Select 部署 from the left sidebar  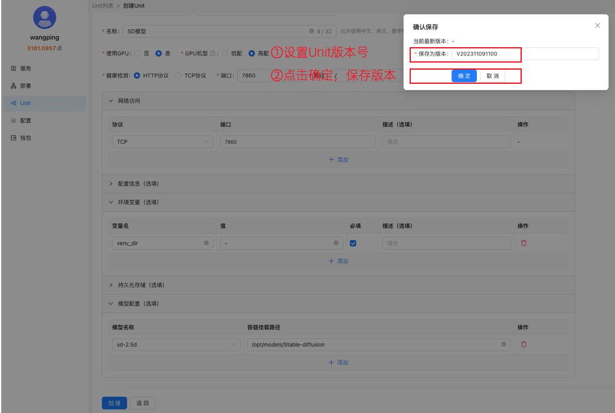pos(25,85)
